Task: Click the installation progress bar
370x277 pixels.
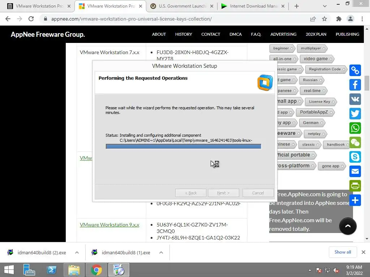Action: [183, 146]
